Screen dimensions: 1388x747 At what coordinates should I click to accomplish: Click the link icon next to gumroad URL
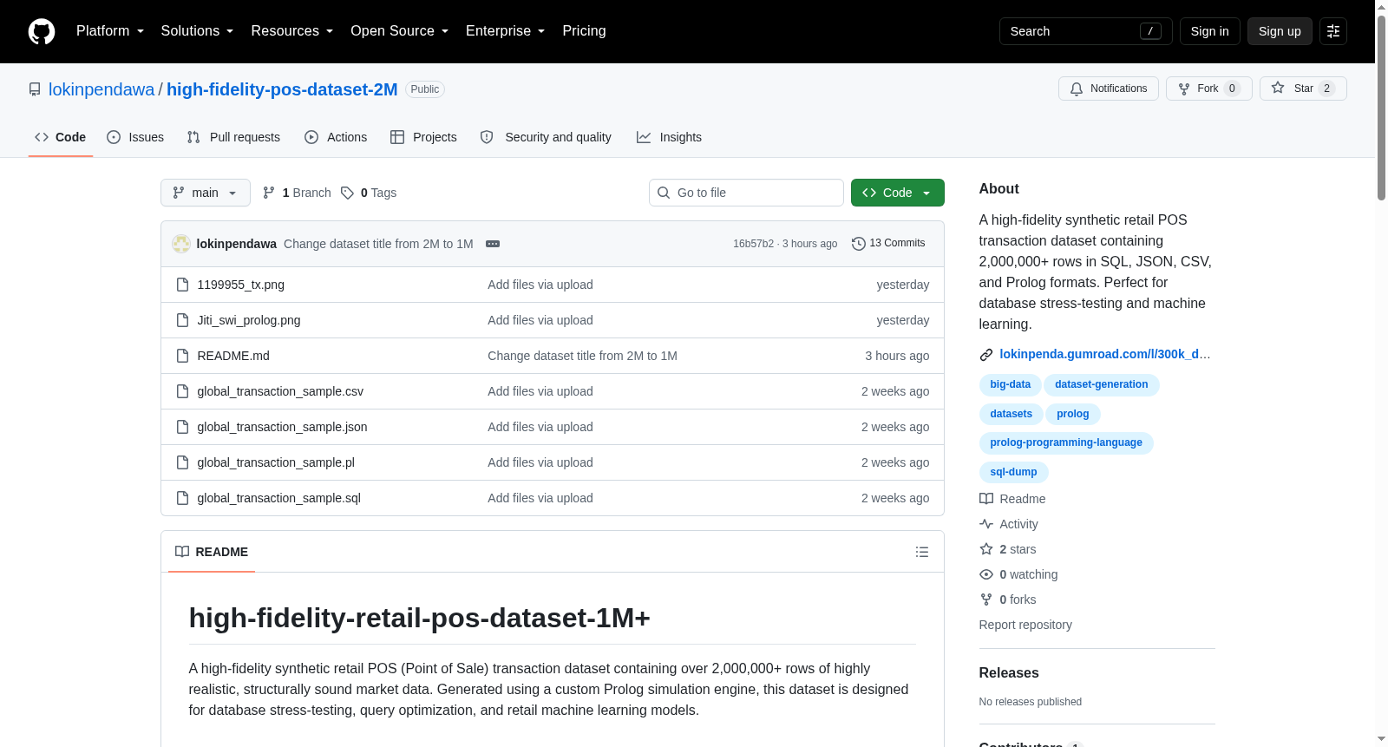point(986,355)
